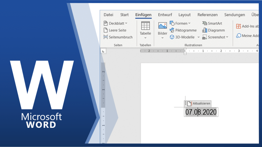Expand the 3D-Modelle dropdown arrow
262x147 pixels.
click(199, 37)
